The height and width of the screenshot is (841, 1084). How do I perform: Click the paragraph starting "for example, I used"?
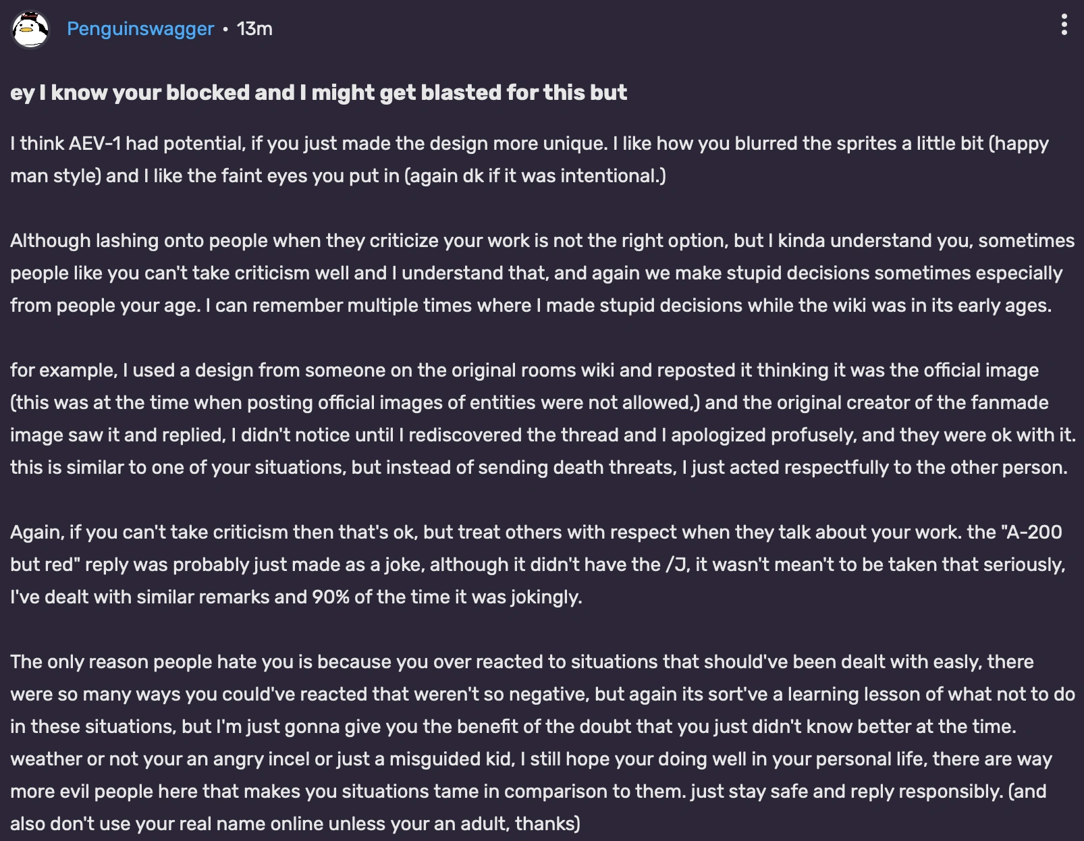click(x=540, y=419)
